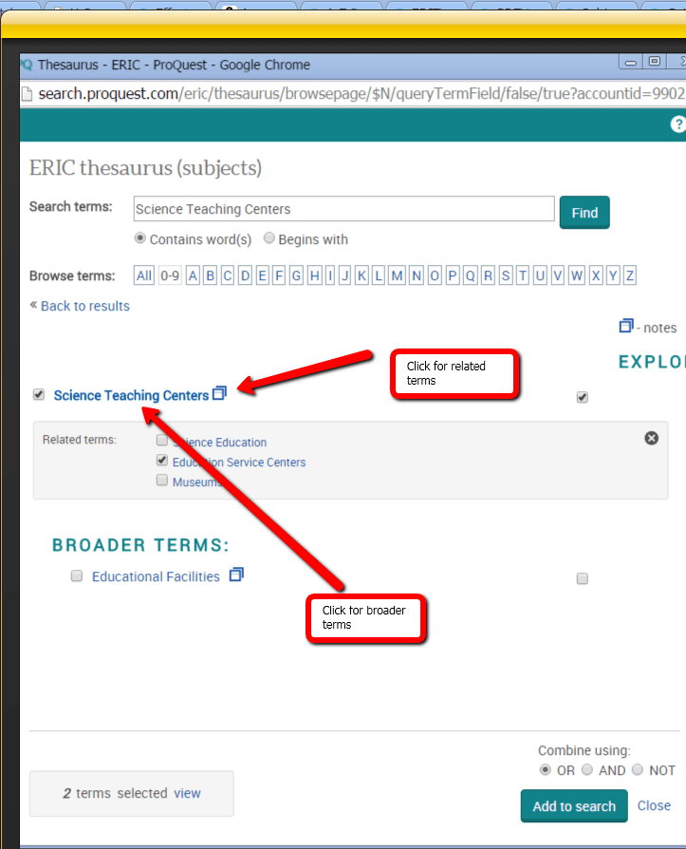Viewport: 686px width, 849px height.
Task: Check the Museums related term
Action: tap(161, 480)
